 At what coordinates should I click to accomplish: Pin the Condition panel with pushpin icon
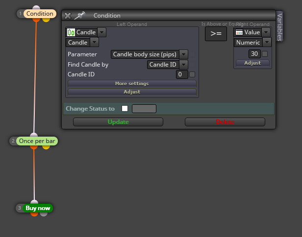click(79, 15)
